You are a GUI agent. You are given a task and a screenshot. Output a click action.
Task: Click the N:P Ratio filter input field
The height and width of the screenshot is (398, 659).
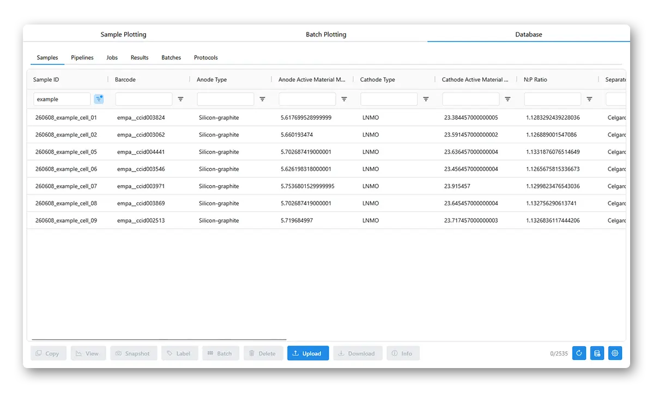(553, 99)
